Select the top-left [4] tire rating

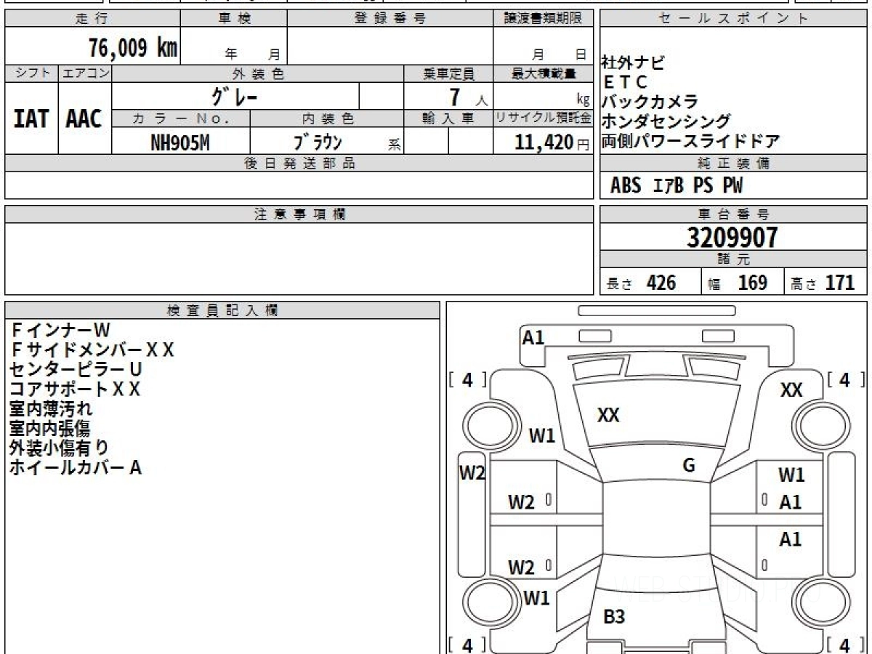tap(467, 379)
